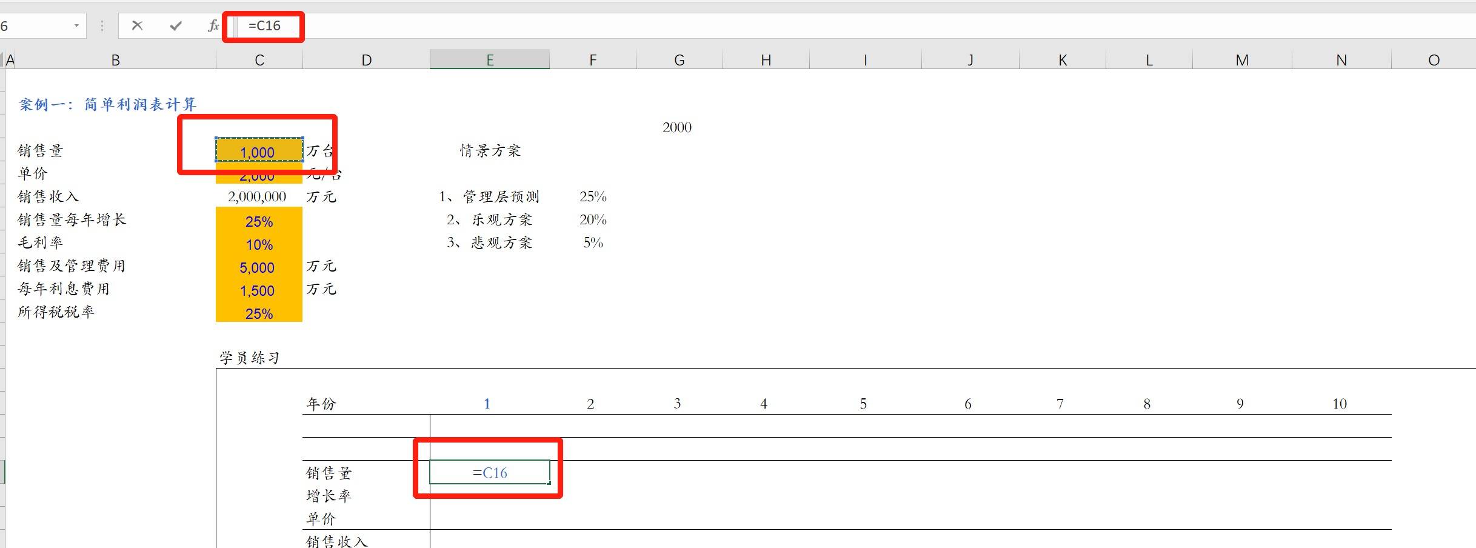
Task: Click the Enter checkmark formula icon
Action: [176, 25]
